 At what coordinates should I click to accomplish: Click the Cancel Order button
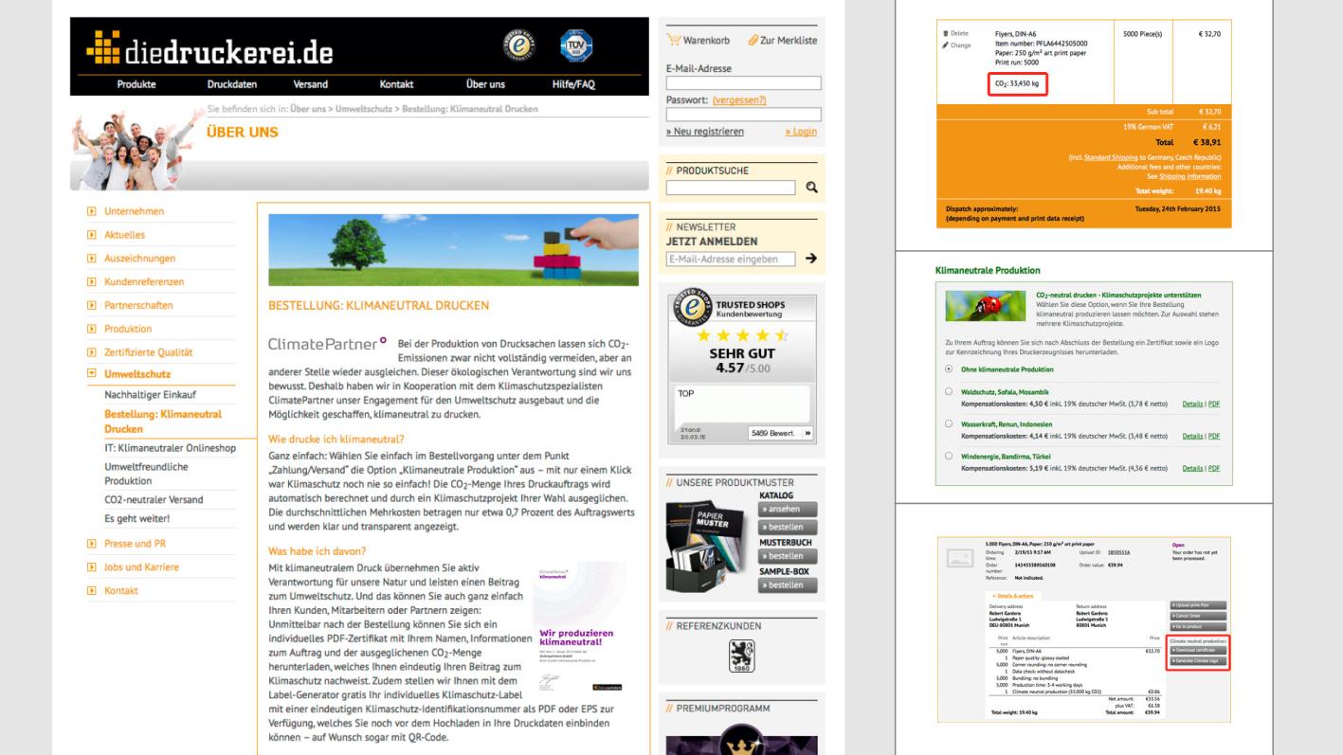click(x=1199, y=616)
